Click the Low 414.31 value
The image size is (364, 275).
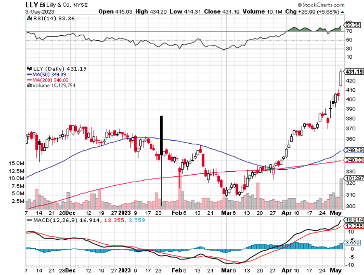185,12
